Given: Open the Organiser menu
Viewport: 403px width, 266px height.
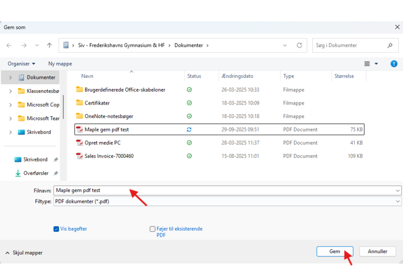Looking at the screenshot, I should tap(21, 64).
